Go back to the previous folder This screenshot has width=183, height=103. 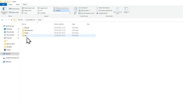pos(2,20)
